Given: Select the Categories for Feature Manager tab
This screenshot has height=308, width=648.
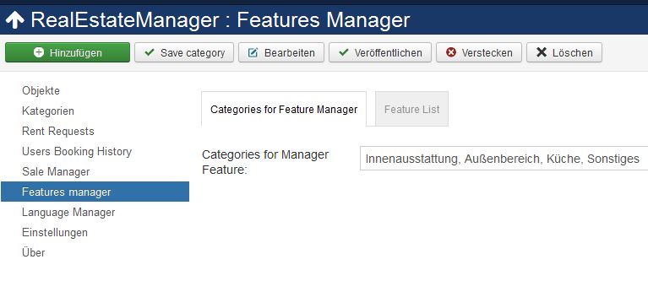Looking at the screenshot, I should [x=284, y=109].
